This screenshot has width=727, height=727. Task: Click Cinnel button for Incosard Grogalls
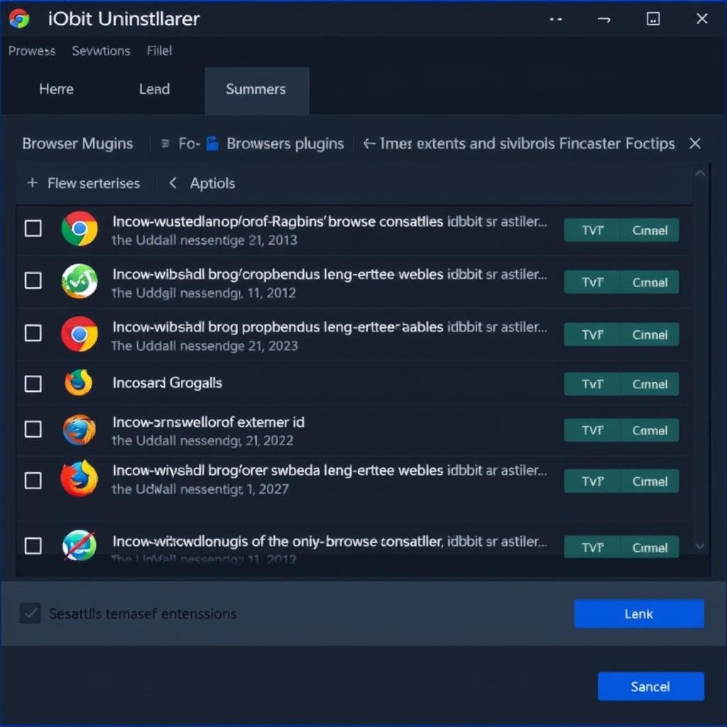(x=650, y=384)
